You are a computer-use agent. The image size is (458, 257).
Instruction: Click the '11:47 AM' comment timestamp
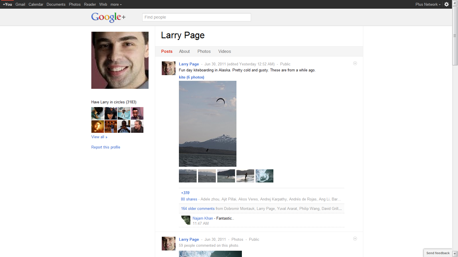pyautogui.click(x=201, y=224)
